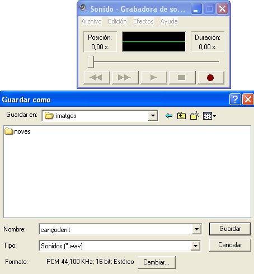
Task: Click the Stop square button
Action: 182,78
